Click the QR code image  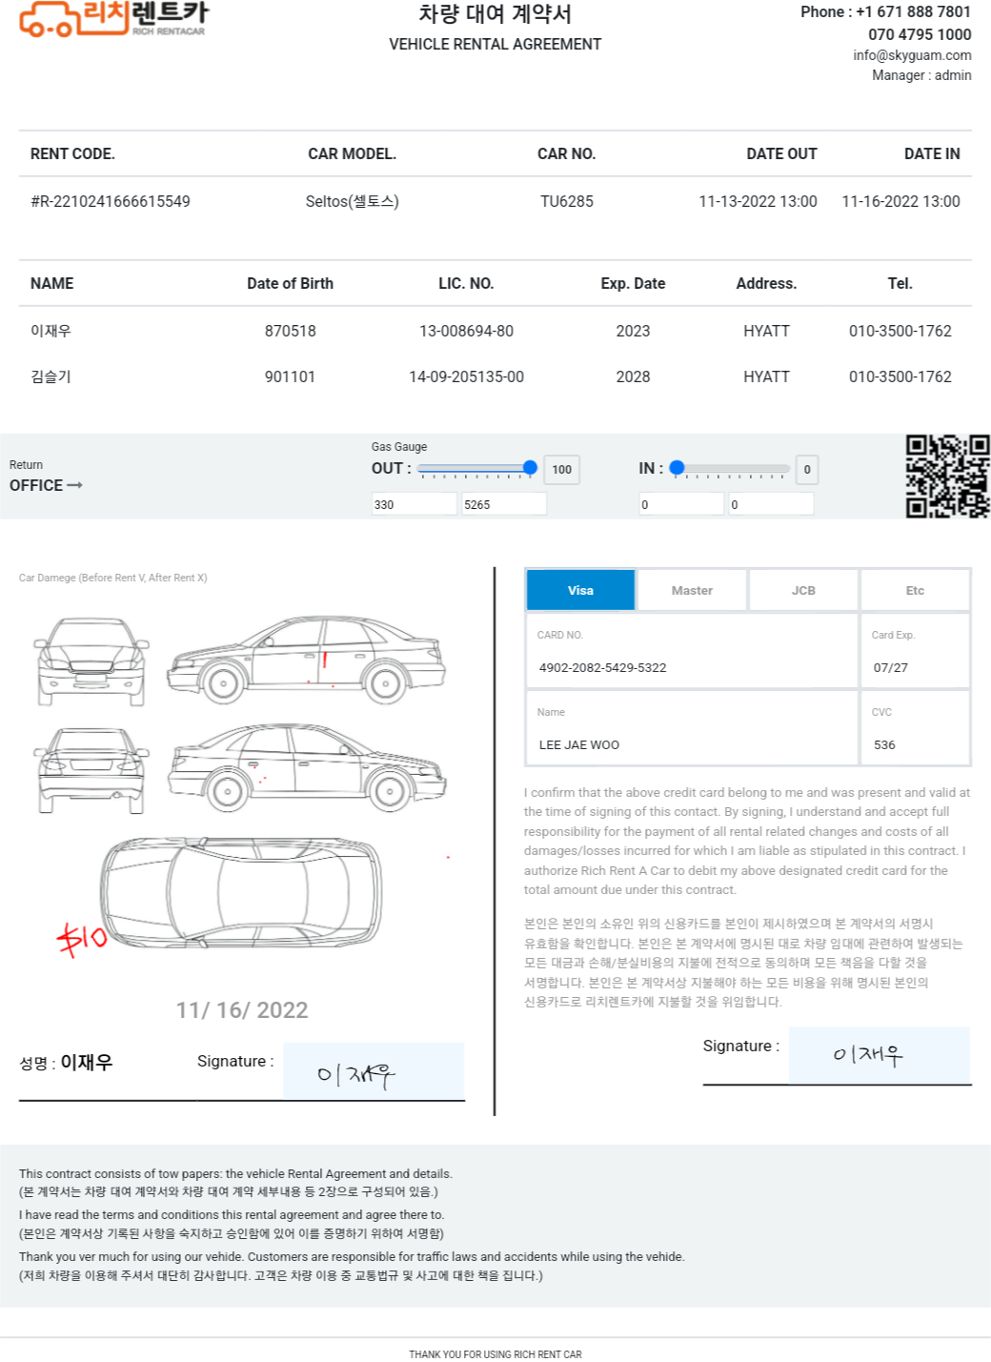tap(947, 476)
